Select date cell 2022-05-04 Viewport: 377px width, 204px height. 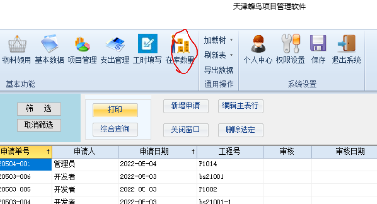pyautogui.click(x=158, y=164)
